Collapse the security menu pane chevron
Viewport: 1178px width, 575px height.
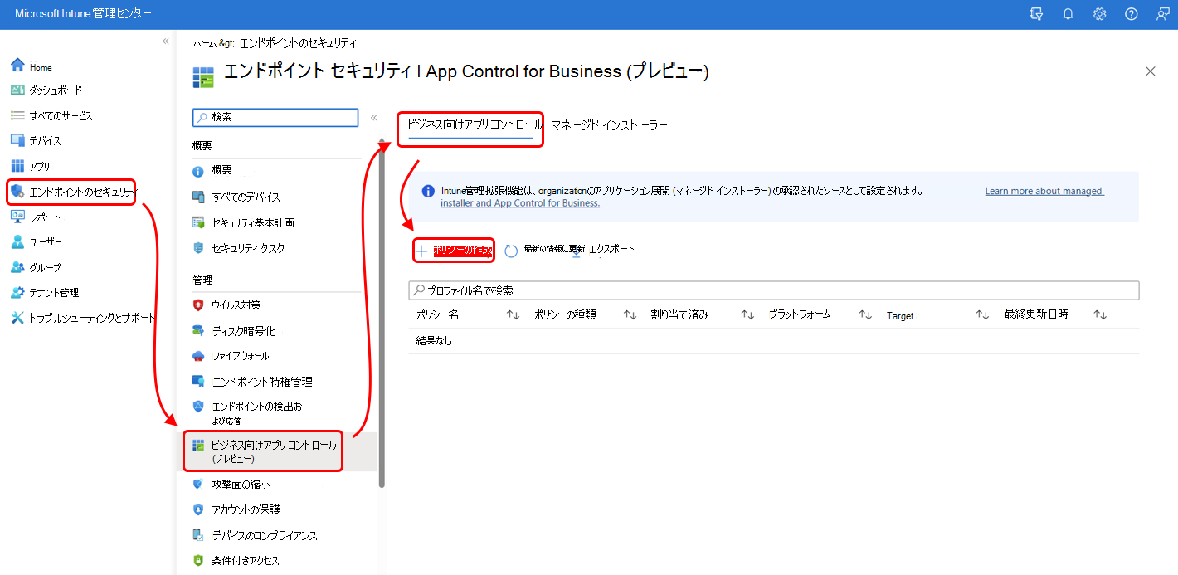click(373, 118)
